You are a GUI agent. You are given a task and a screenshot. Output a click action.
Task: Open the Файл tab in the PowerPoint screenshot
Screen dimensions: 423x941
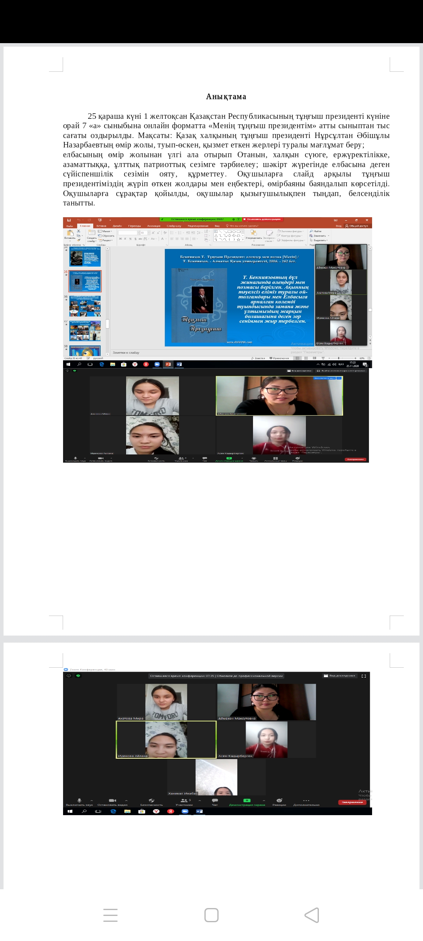point(70,226)
